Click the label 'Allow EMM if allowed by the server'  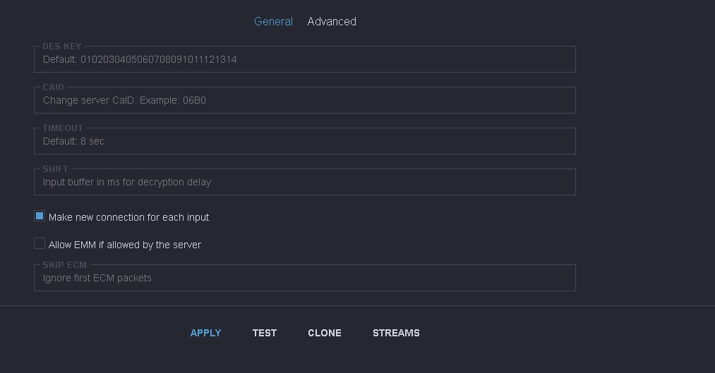pyautogui.click(x=124, y=245)
